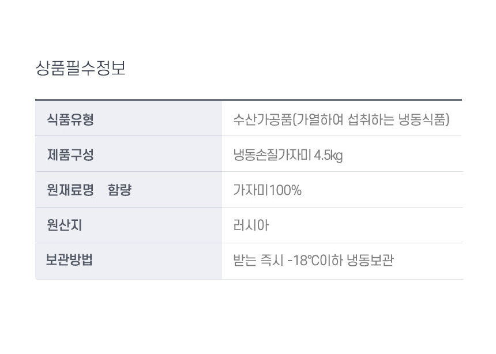Screen dimensions: 496x354
Task: Click the 받는 즉시 text
Action: coord(258,261)
